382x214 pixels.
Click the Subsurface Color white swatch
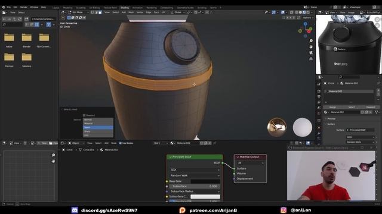205,197
